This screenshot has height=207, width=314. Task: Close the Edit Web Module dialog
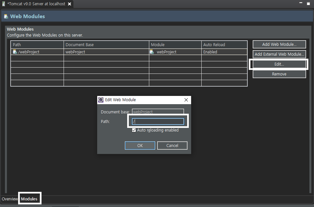[x=186, y=100]
